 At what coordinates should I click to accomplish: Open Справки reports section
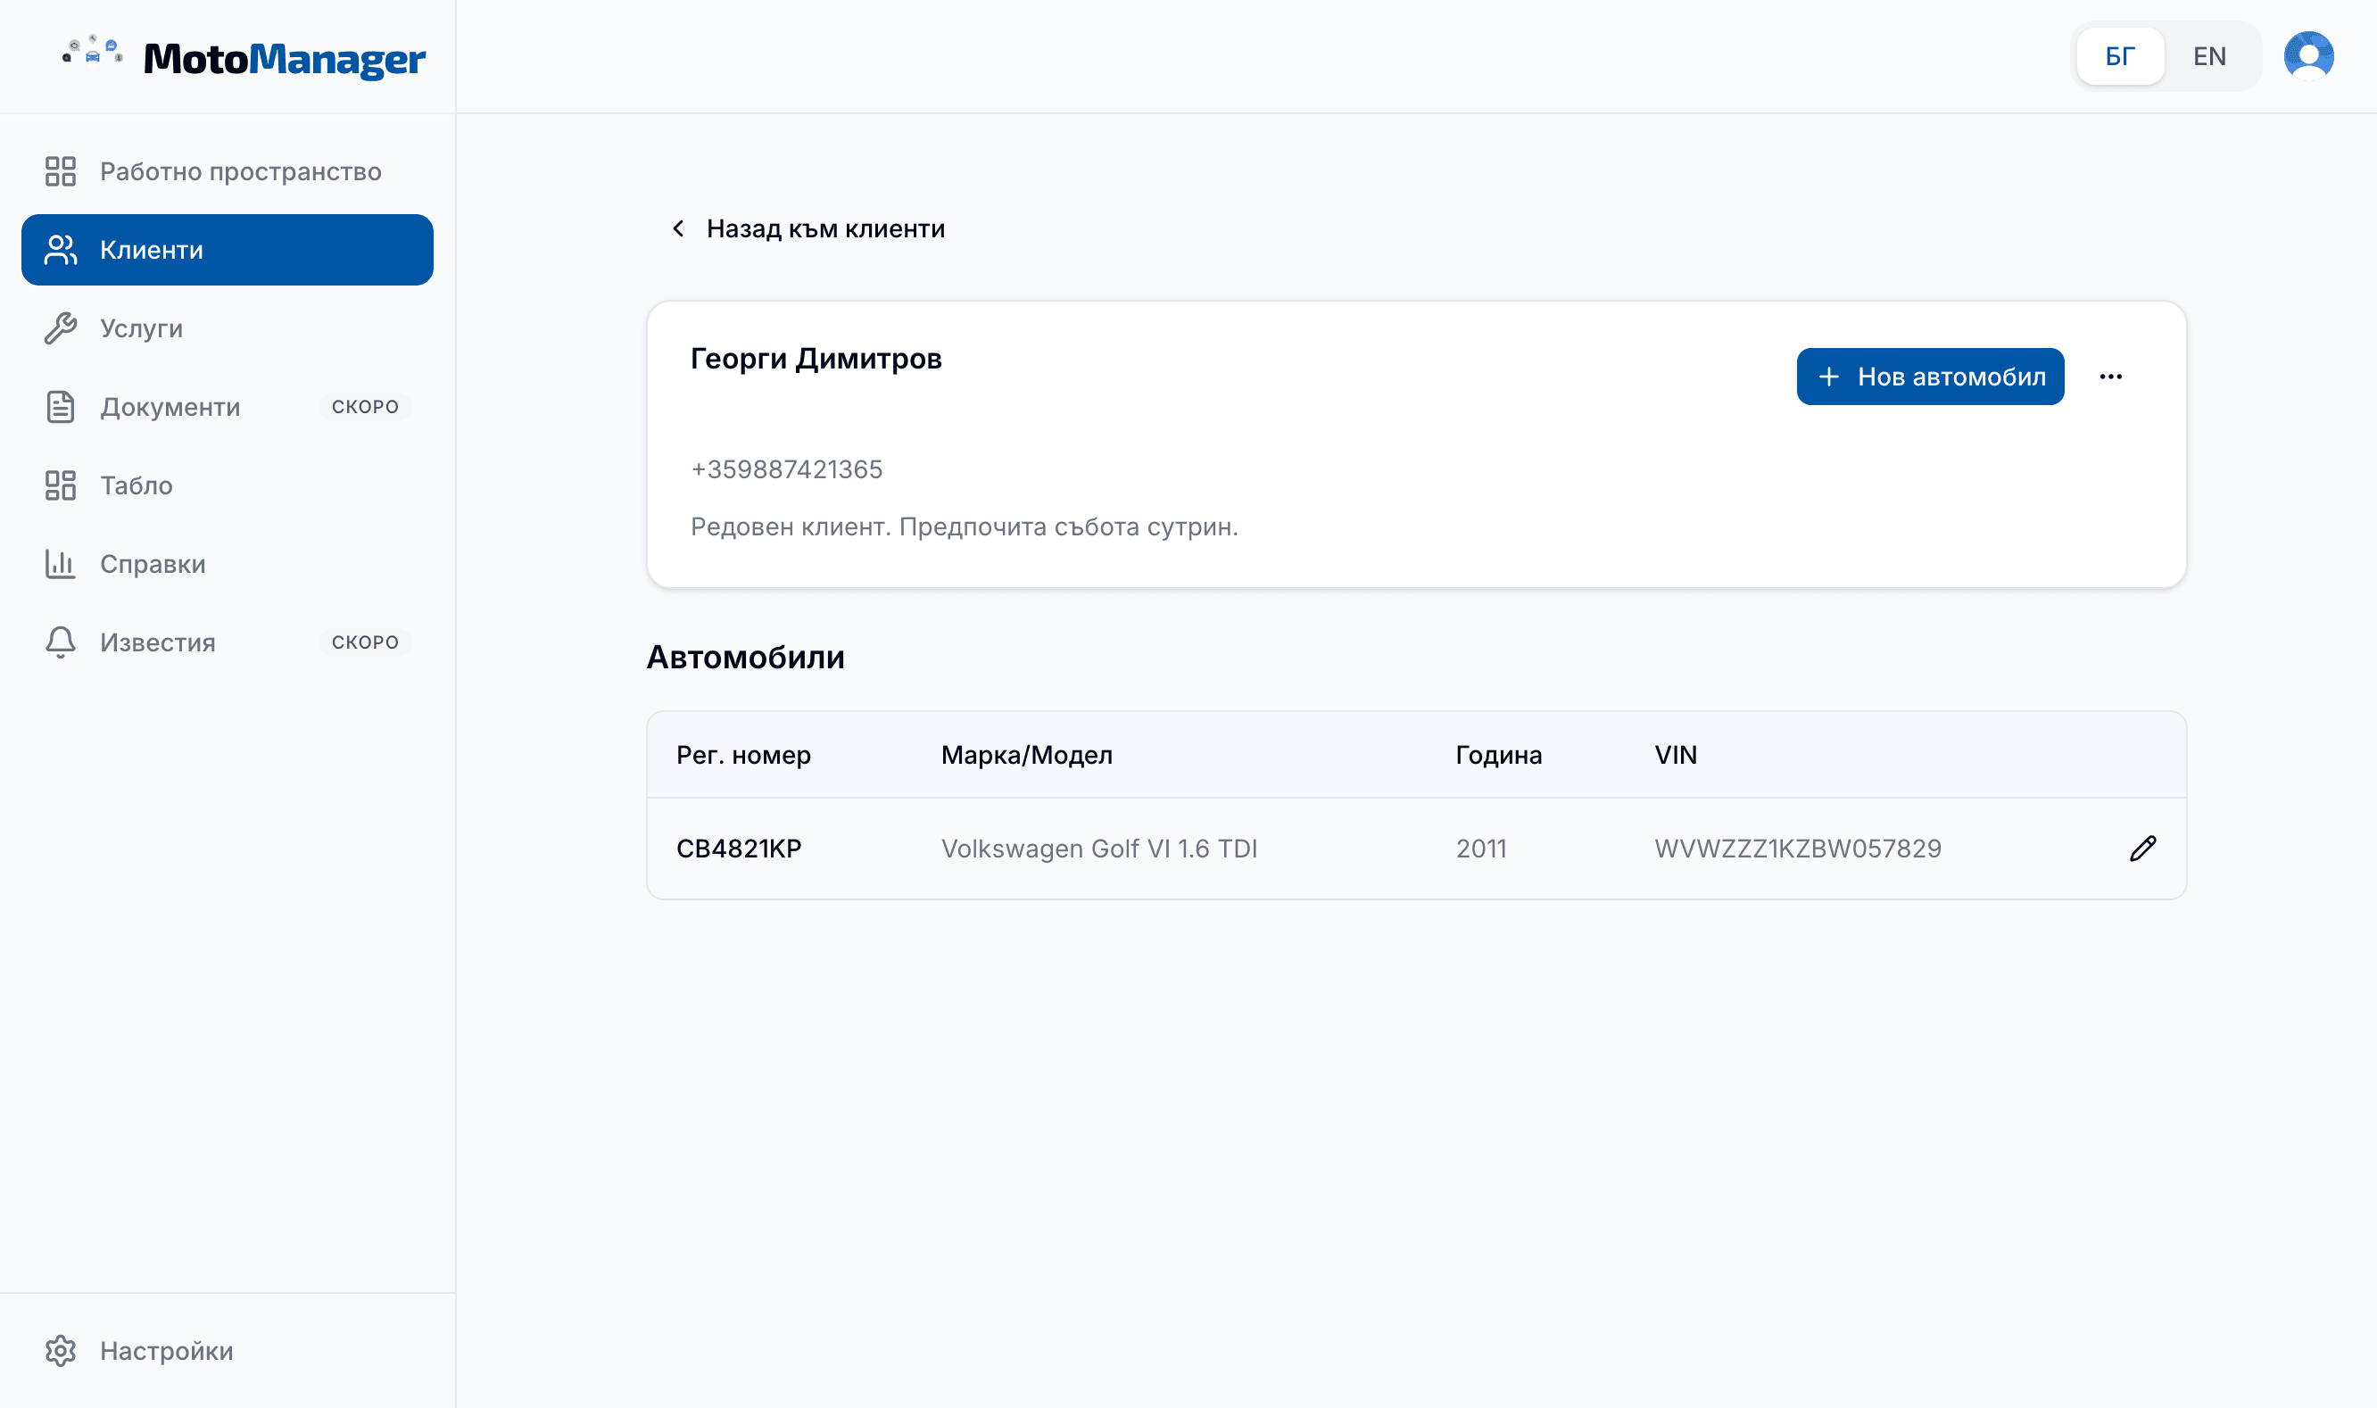pyautogui.click(x=228, y=564)
